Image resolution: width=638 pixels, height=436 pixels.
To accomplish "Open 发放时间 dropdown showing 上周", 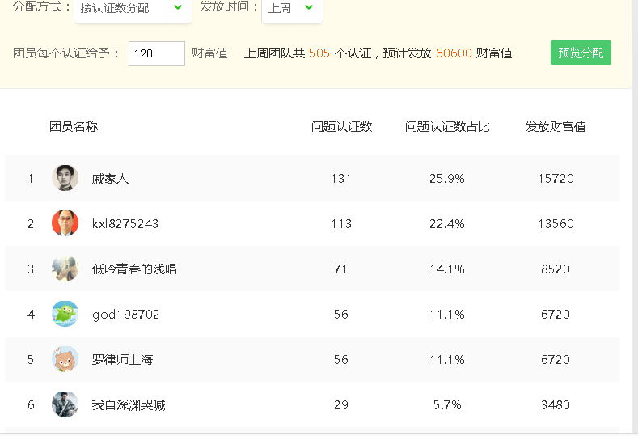I will pos(292,9).
